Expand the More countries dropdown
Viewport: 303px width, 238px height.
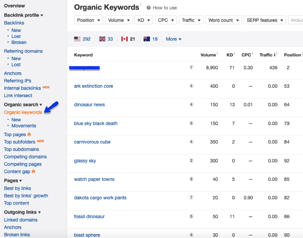(x=173, y=39)
